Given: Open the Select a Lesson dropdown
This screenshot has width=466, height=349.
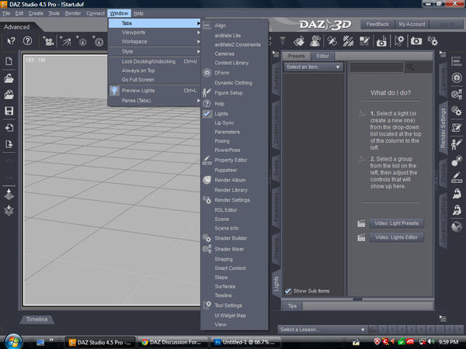Looking at the screenshot, I should (322, 330).
